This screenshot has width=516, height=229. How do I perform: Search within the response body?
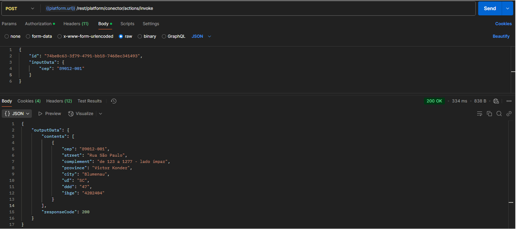click(499, 114)
